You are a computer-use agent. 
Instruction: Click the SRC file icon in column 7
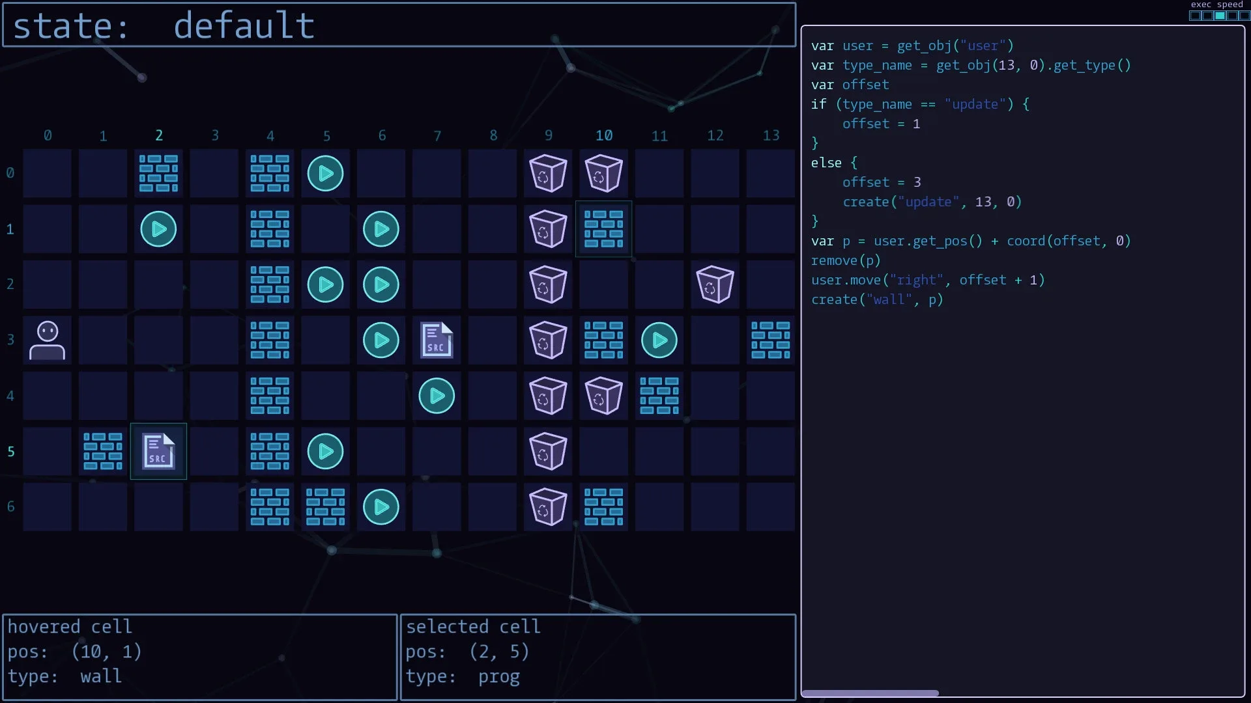pos(437,340)
